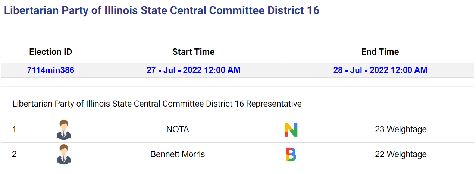
Task: Click row number 2 in candidate list
Action: tap(14, 154)
